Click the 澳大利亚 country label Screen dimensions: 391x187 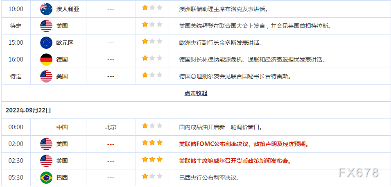coord(68,9)
